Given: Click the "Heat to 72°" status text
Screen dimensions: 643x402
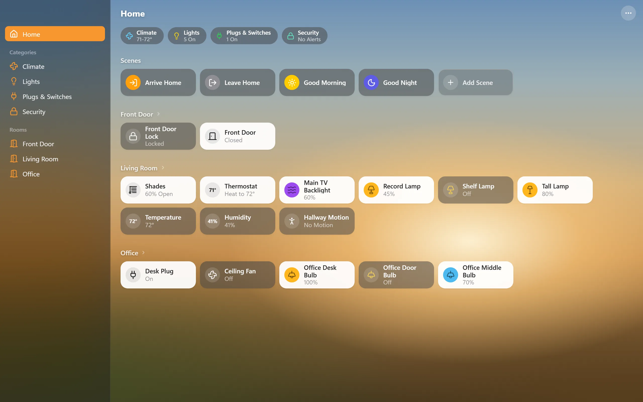Looking at the screenshot, I should click(x=239, y=194).
